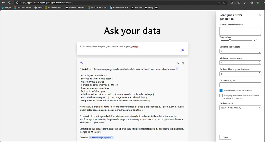Toggle Use semantic ranker for retrieval
The height and width of the screenshot is (142, 265).
[x=221, y=91]
